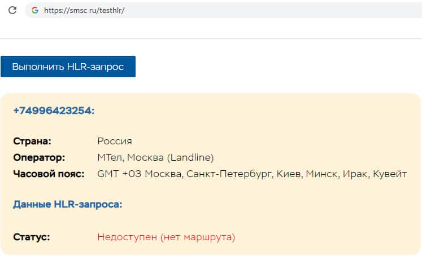Select the red Недоступен (нет маршрута) status
Viewport: 422px width, 256px height.
pos(166,237)
